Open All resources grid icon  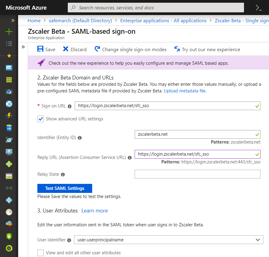[9, 80]
